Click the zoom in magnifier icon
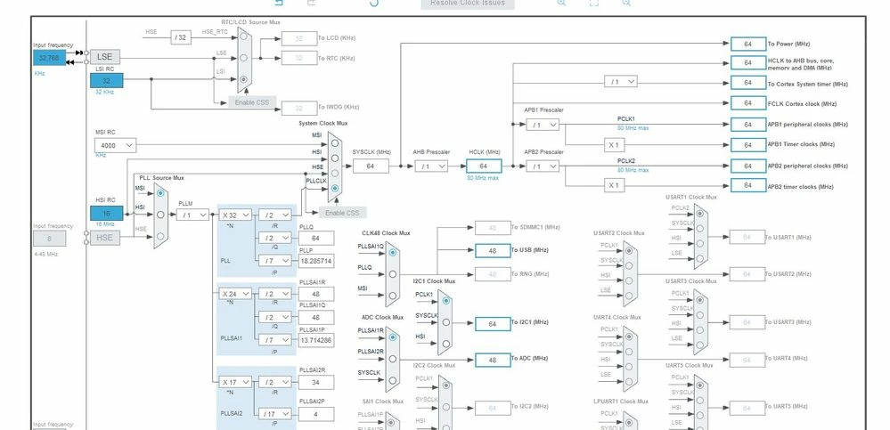Screen dimensions: 890x430 [x=561, y=3]
